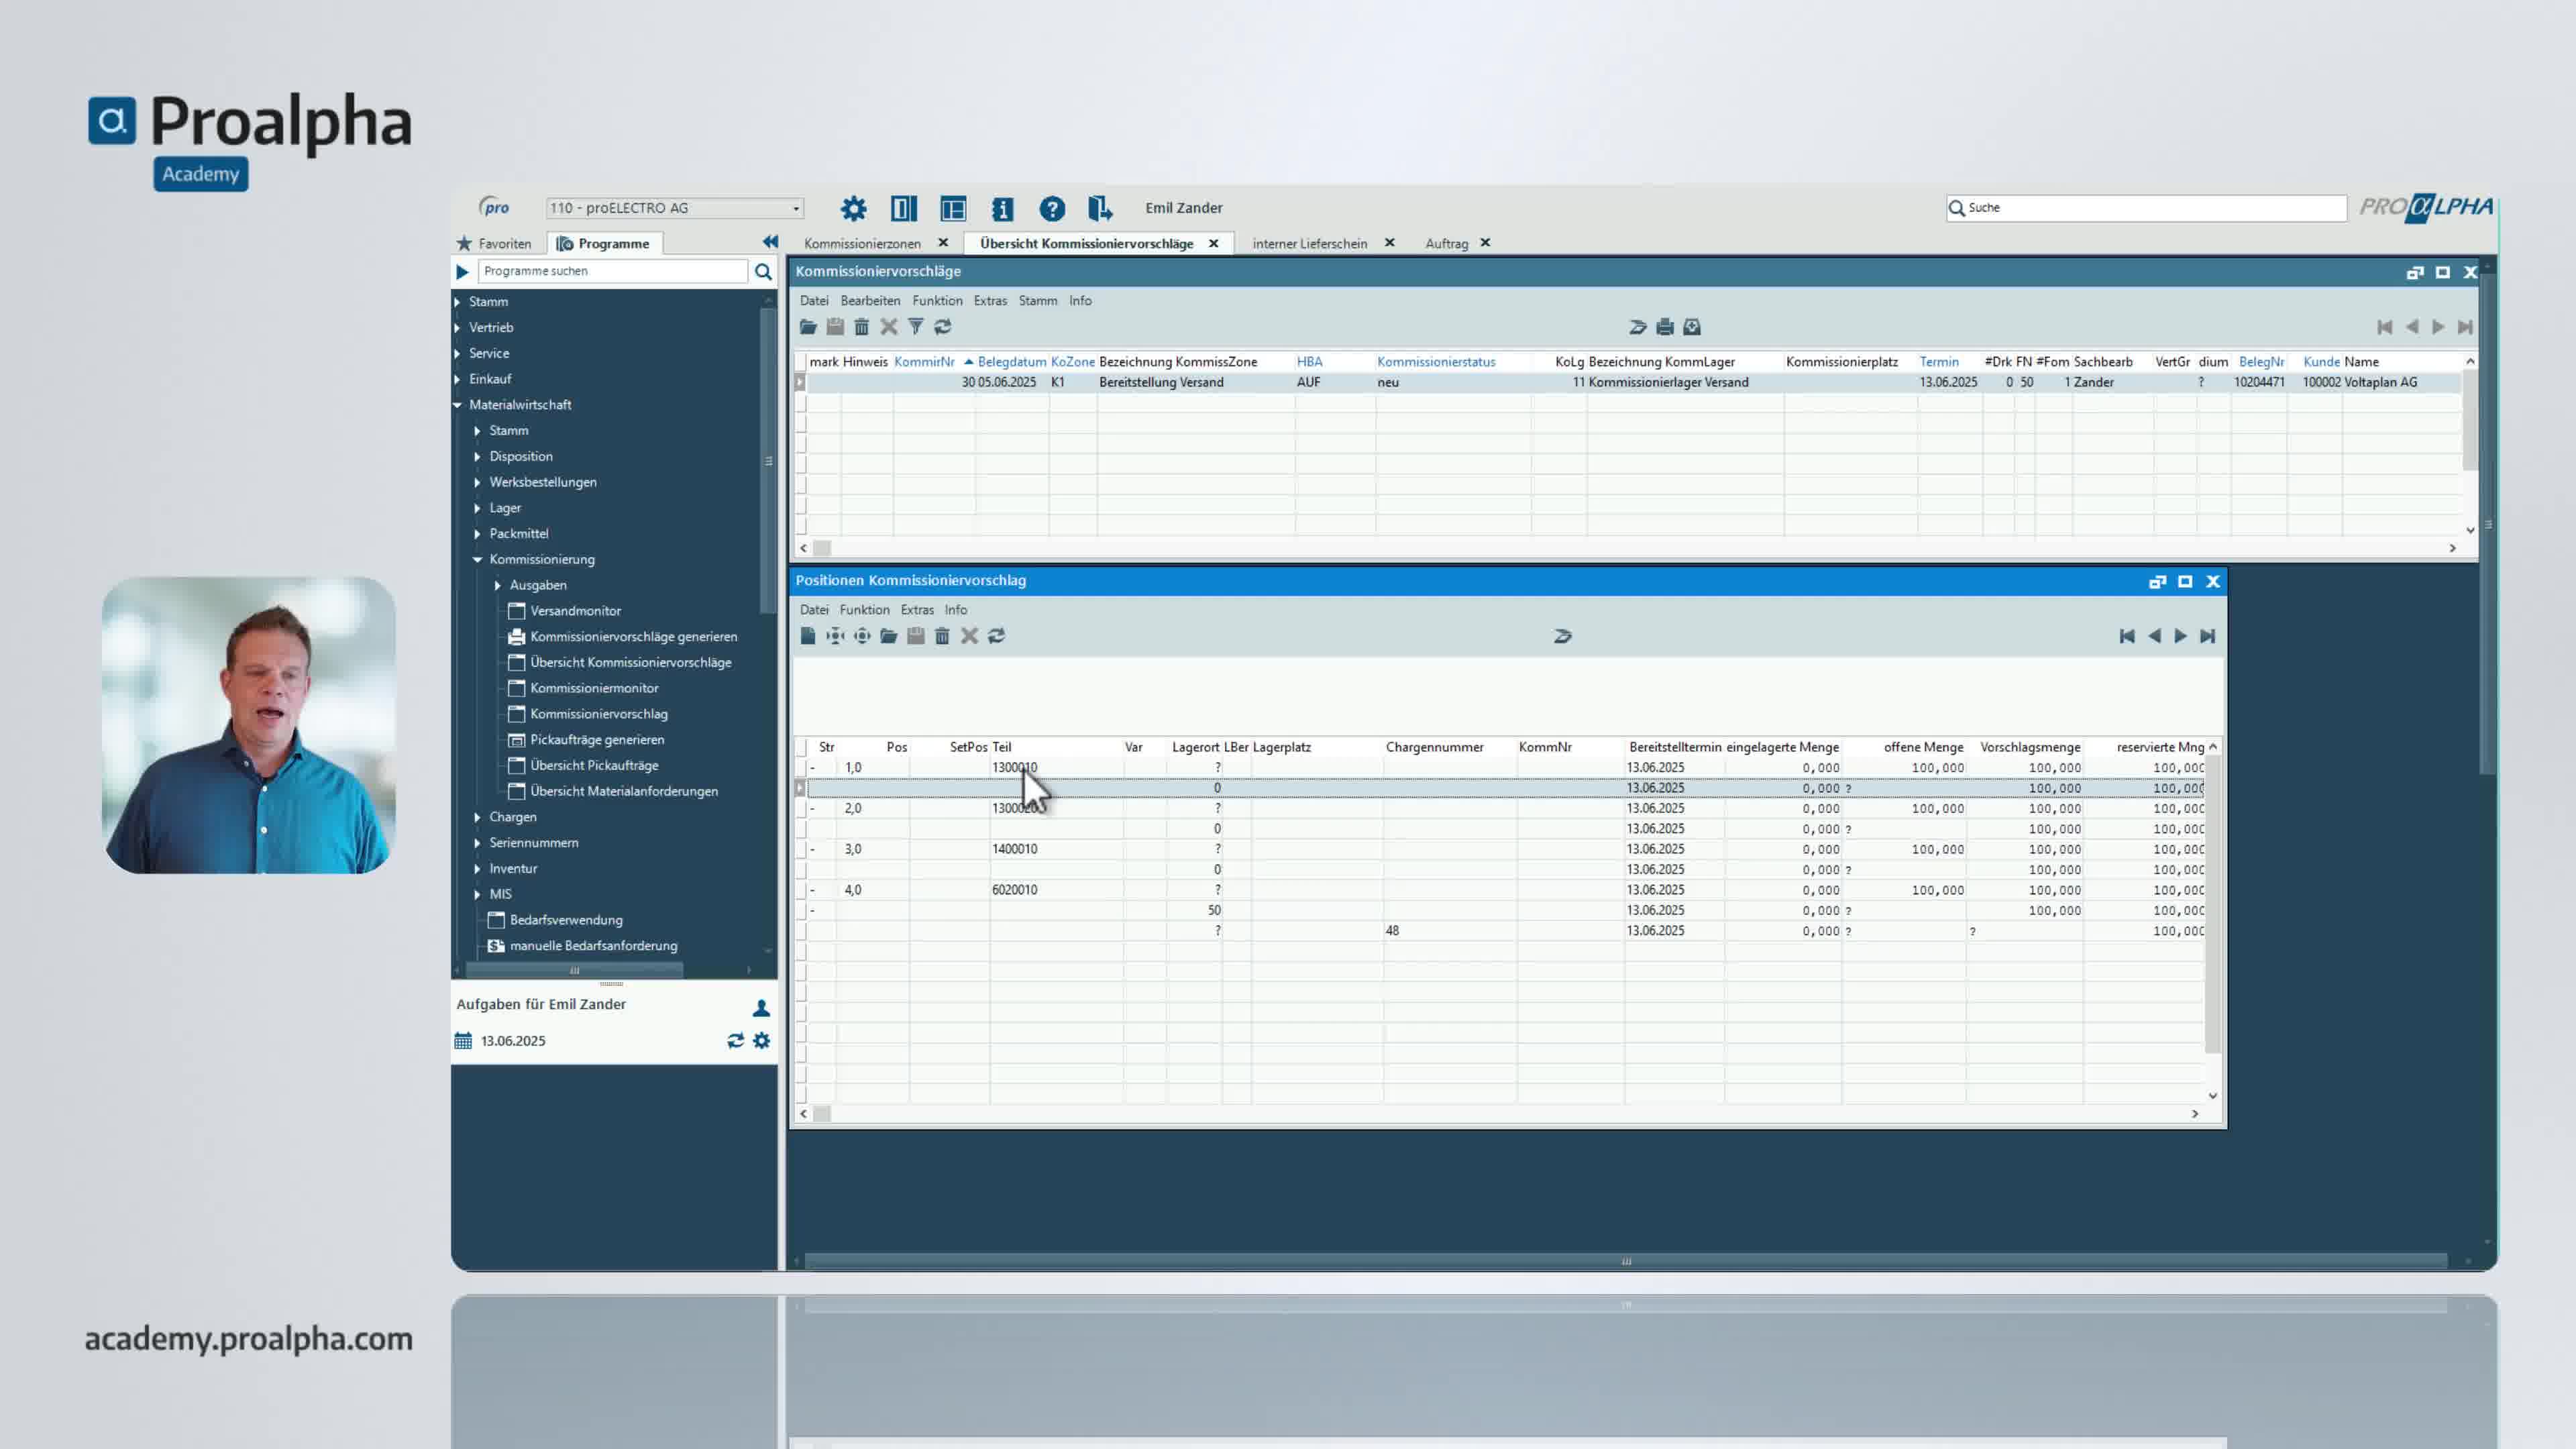Click trash delete icon in Positionen toolbar
This screenshot has width=2576, height=1449.
[x=942, y=636]
